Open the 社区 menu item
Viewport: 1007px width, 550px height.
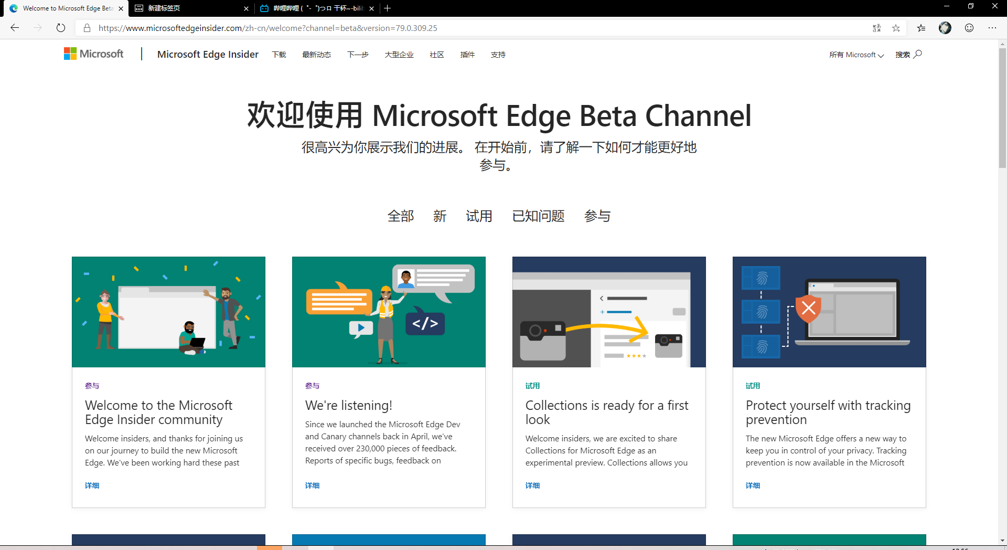click(437, 55)
